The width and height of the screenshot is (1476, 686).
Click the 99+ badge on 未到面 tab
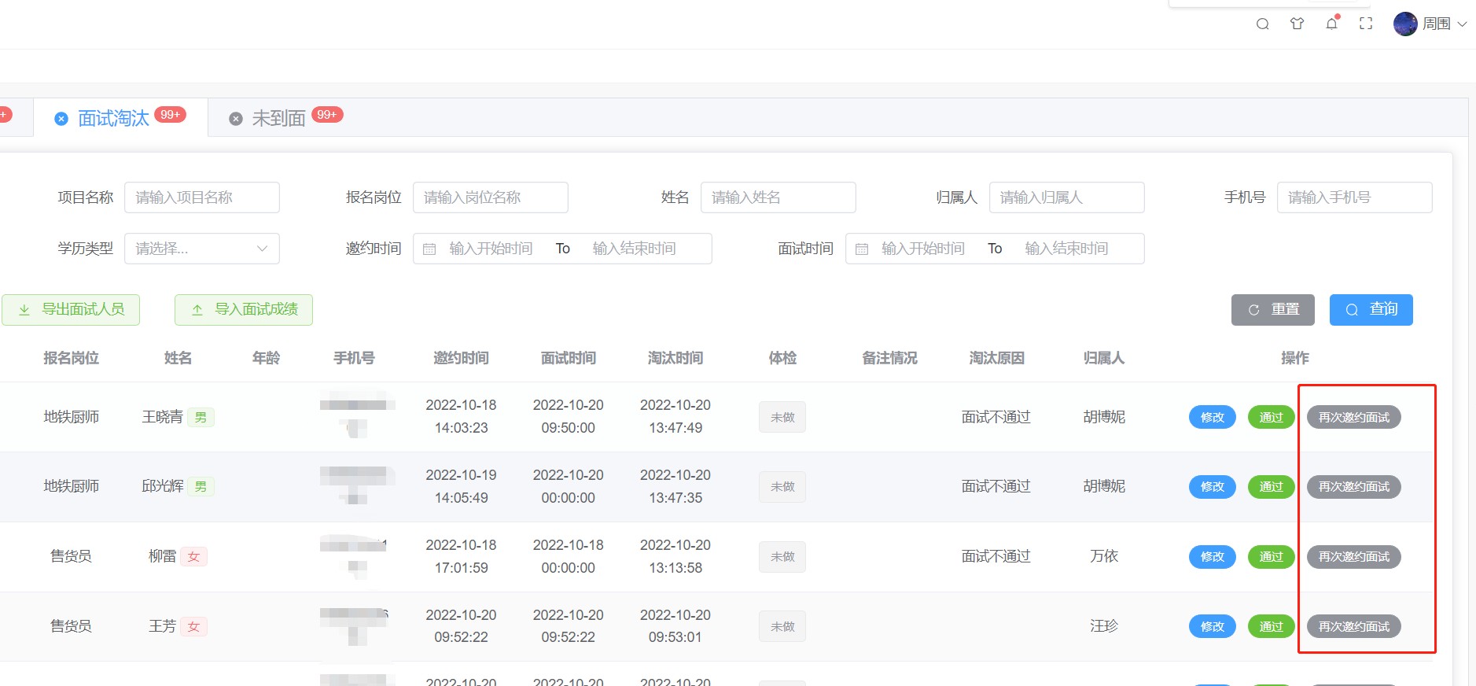click(x=327, y=115)
